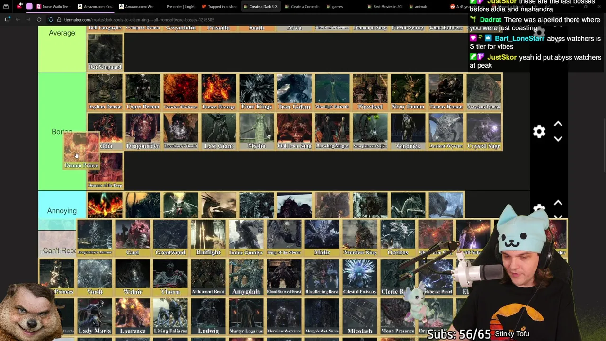
Task: Click the Lady Maria boss card
Action: coord(95,316)
